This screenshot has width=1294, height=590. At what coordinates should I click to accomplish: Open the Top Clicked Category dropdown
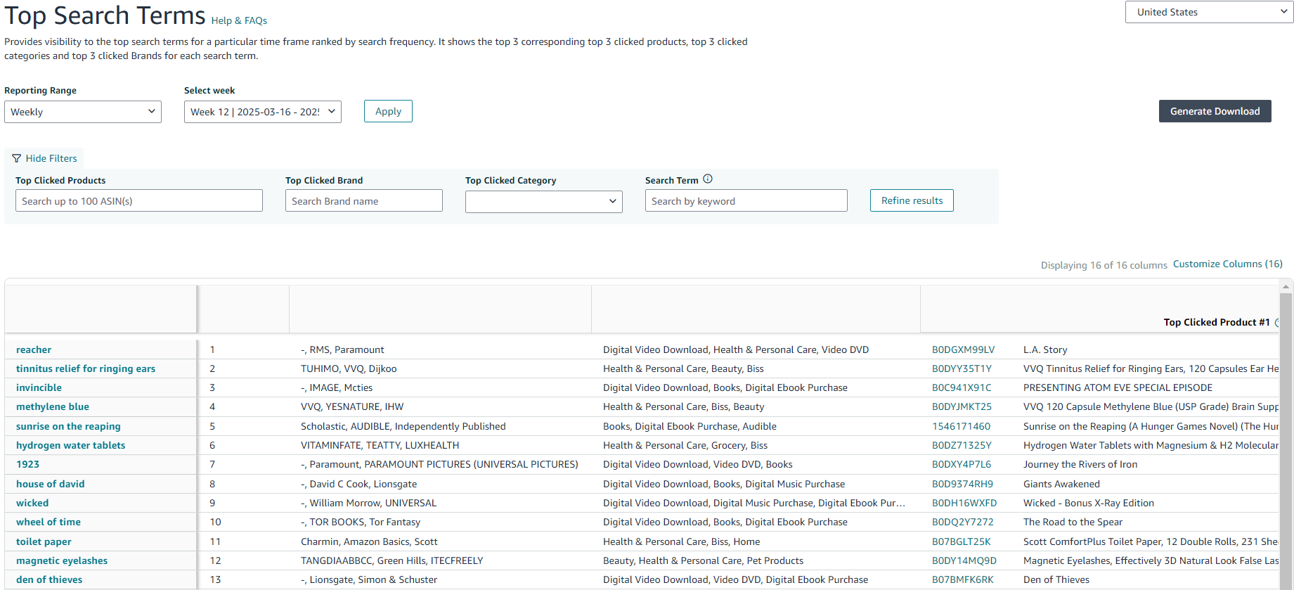tap(544, 201)
